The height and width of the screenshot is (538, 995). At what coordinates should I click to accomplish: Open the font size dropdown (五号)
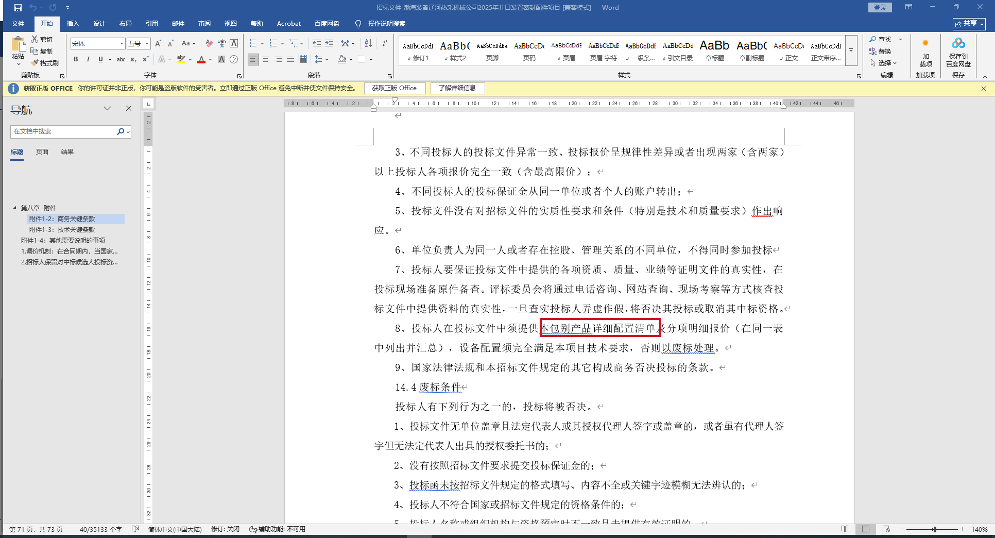pos(147,44)
